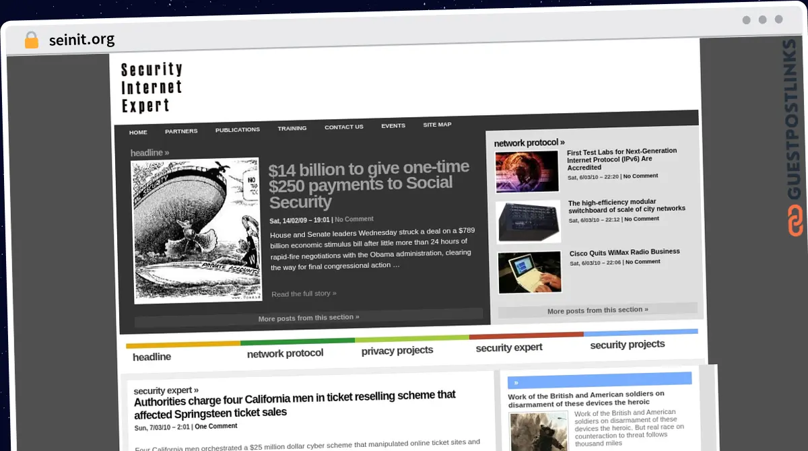Go to the HOME menu item
808x451 pixels.
pyautogui.click(x=138, y=132)
